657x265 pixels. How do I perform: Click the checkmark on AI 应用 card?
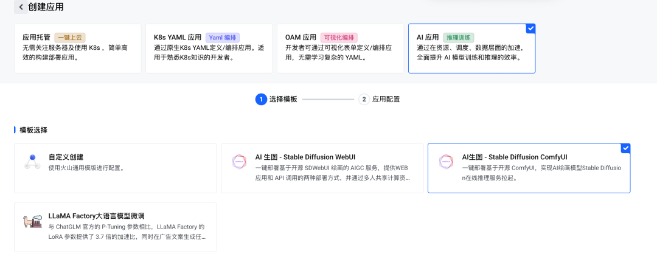pyautogui.click(x=530, y=29)
